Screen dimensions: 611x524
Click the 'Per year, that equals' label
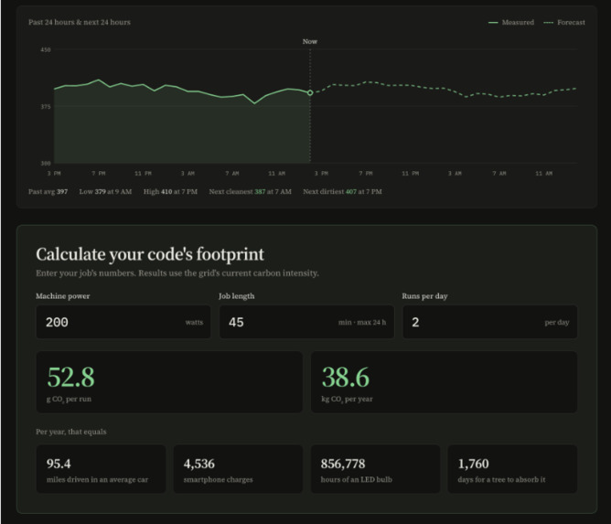71,432
